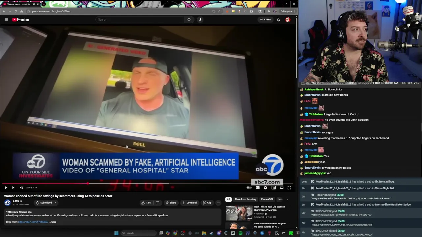Mute the video volume speaker icon
This screenshot has width=422, height=237.
click(21, 188)
